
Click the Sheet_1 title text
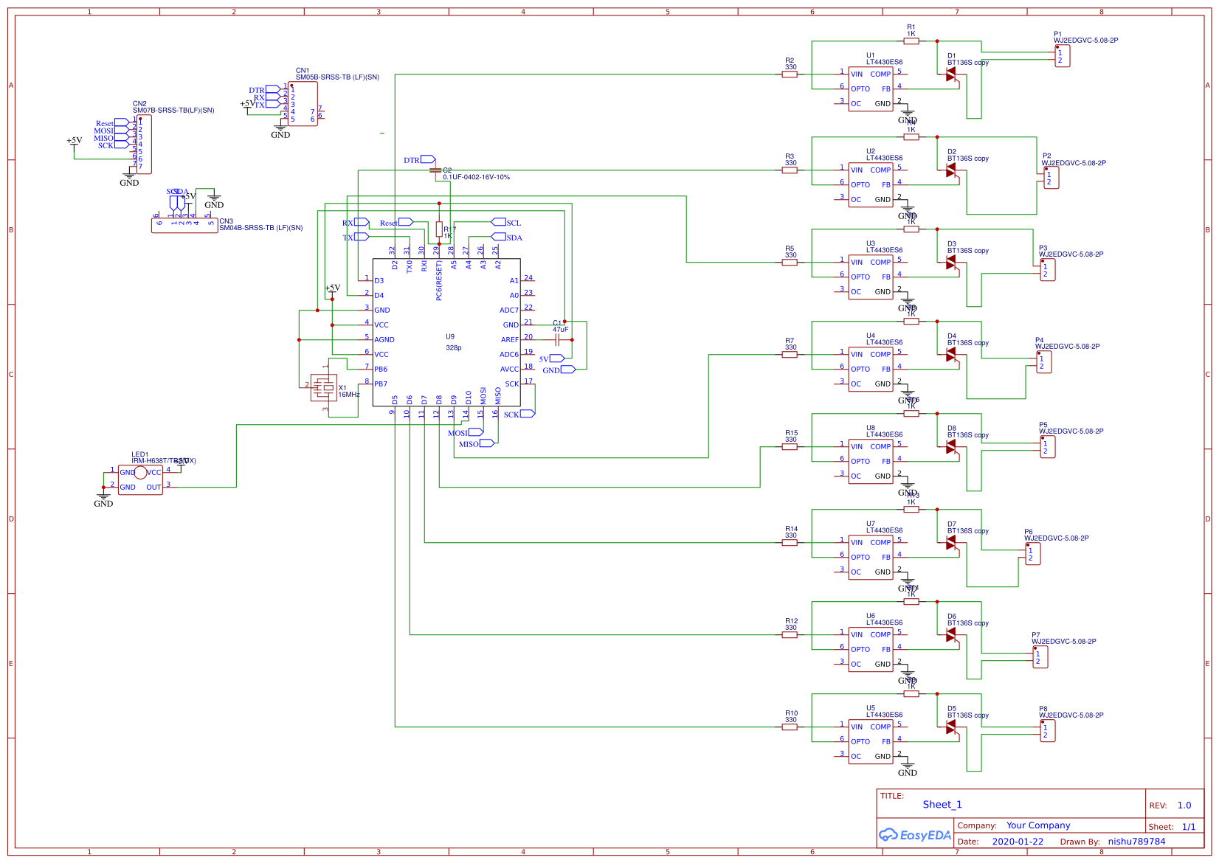coord(942,804)
